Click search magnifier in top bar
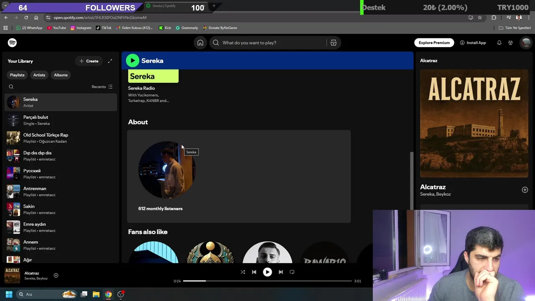This screenshot has width=535, height=301. click(x=216, y=43)
